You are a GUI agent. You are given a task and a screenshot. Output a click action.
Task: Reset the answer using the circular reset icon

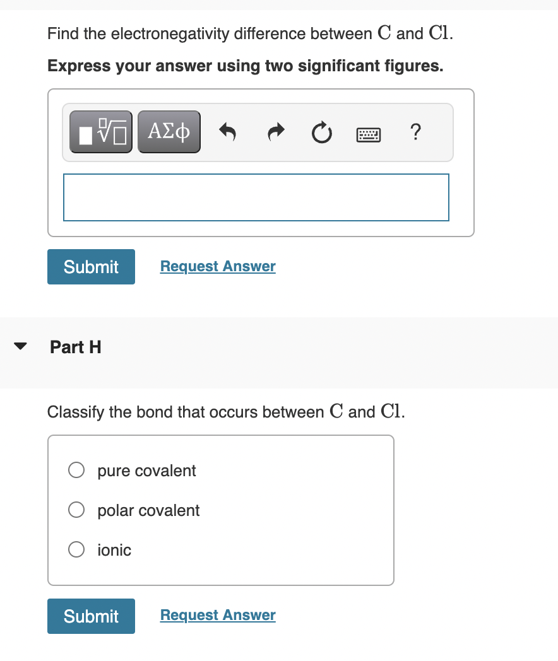tap(321, 132)
